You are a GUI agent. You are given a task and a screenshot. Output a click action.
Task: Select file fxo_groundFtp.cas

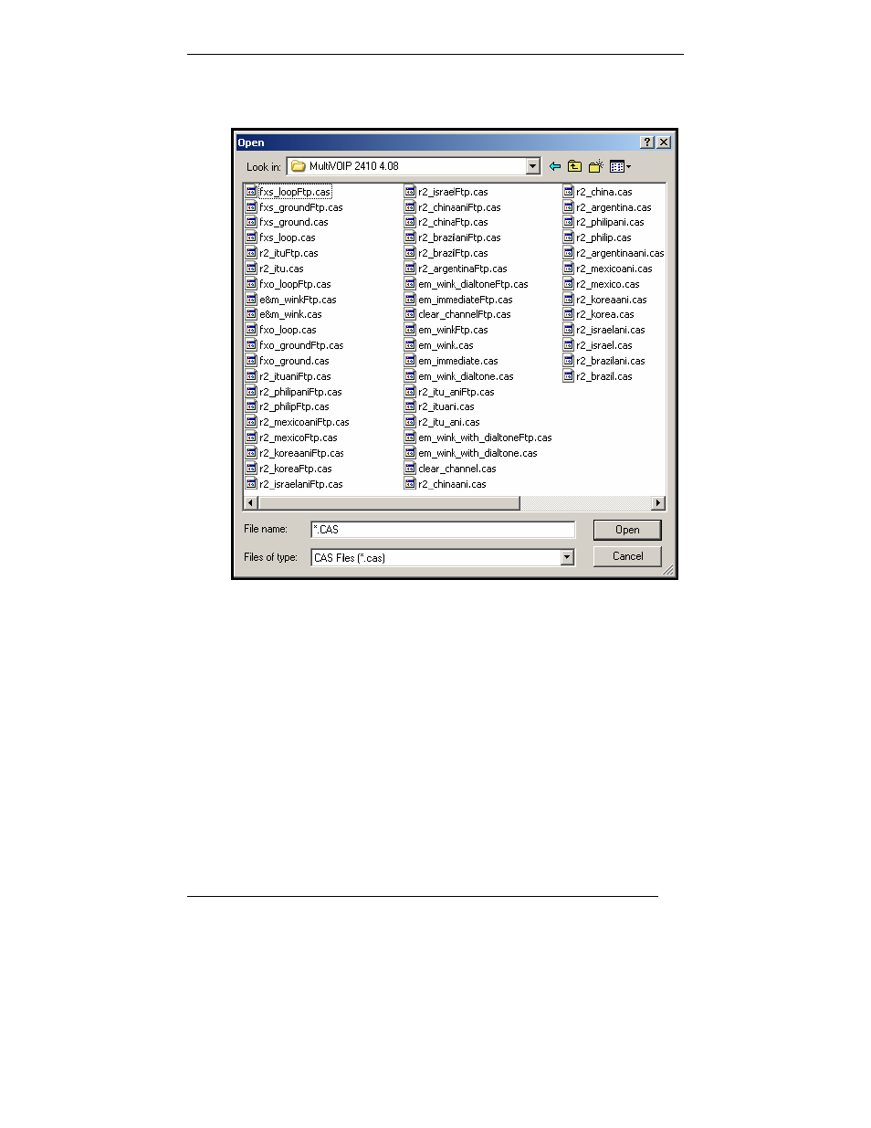pyautogui.click(x=301, y=345)
